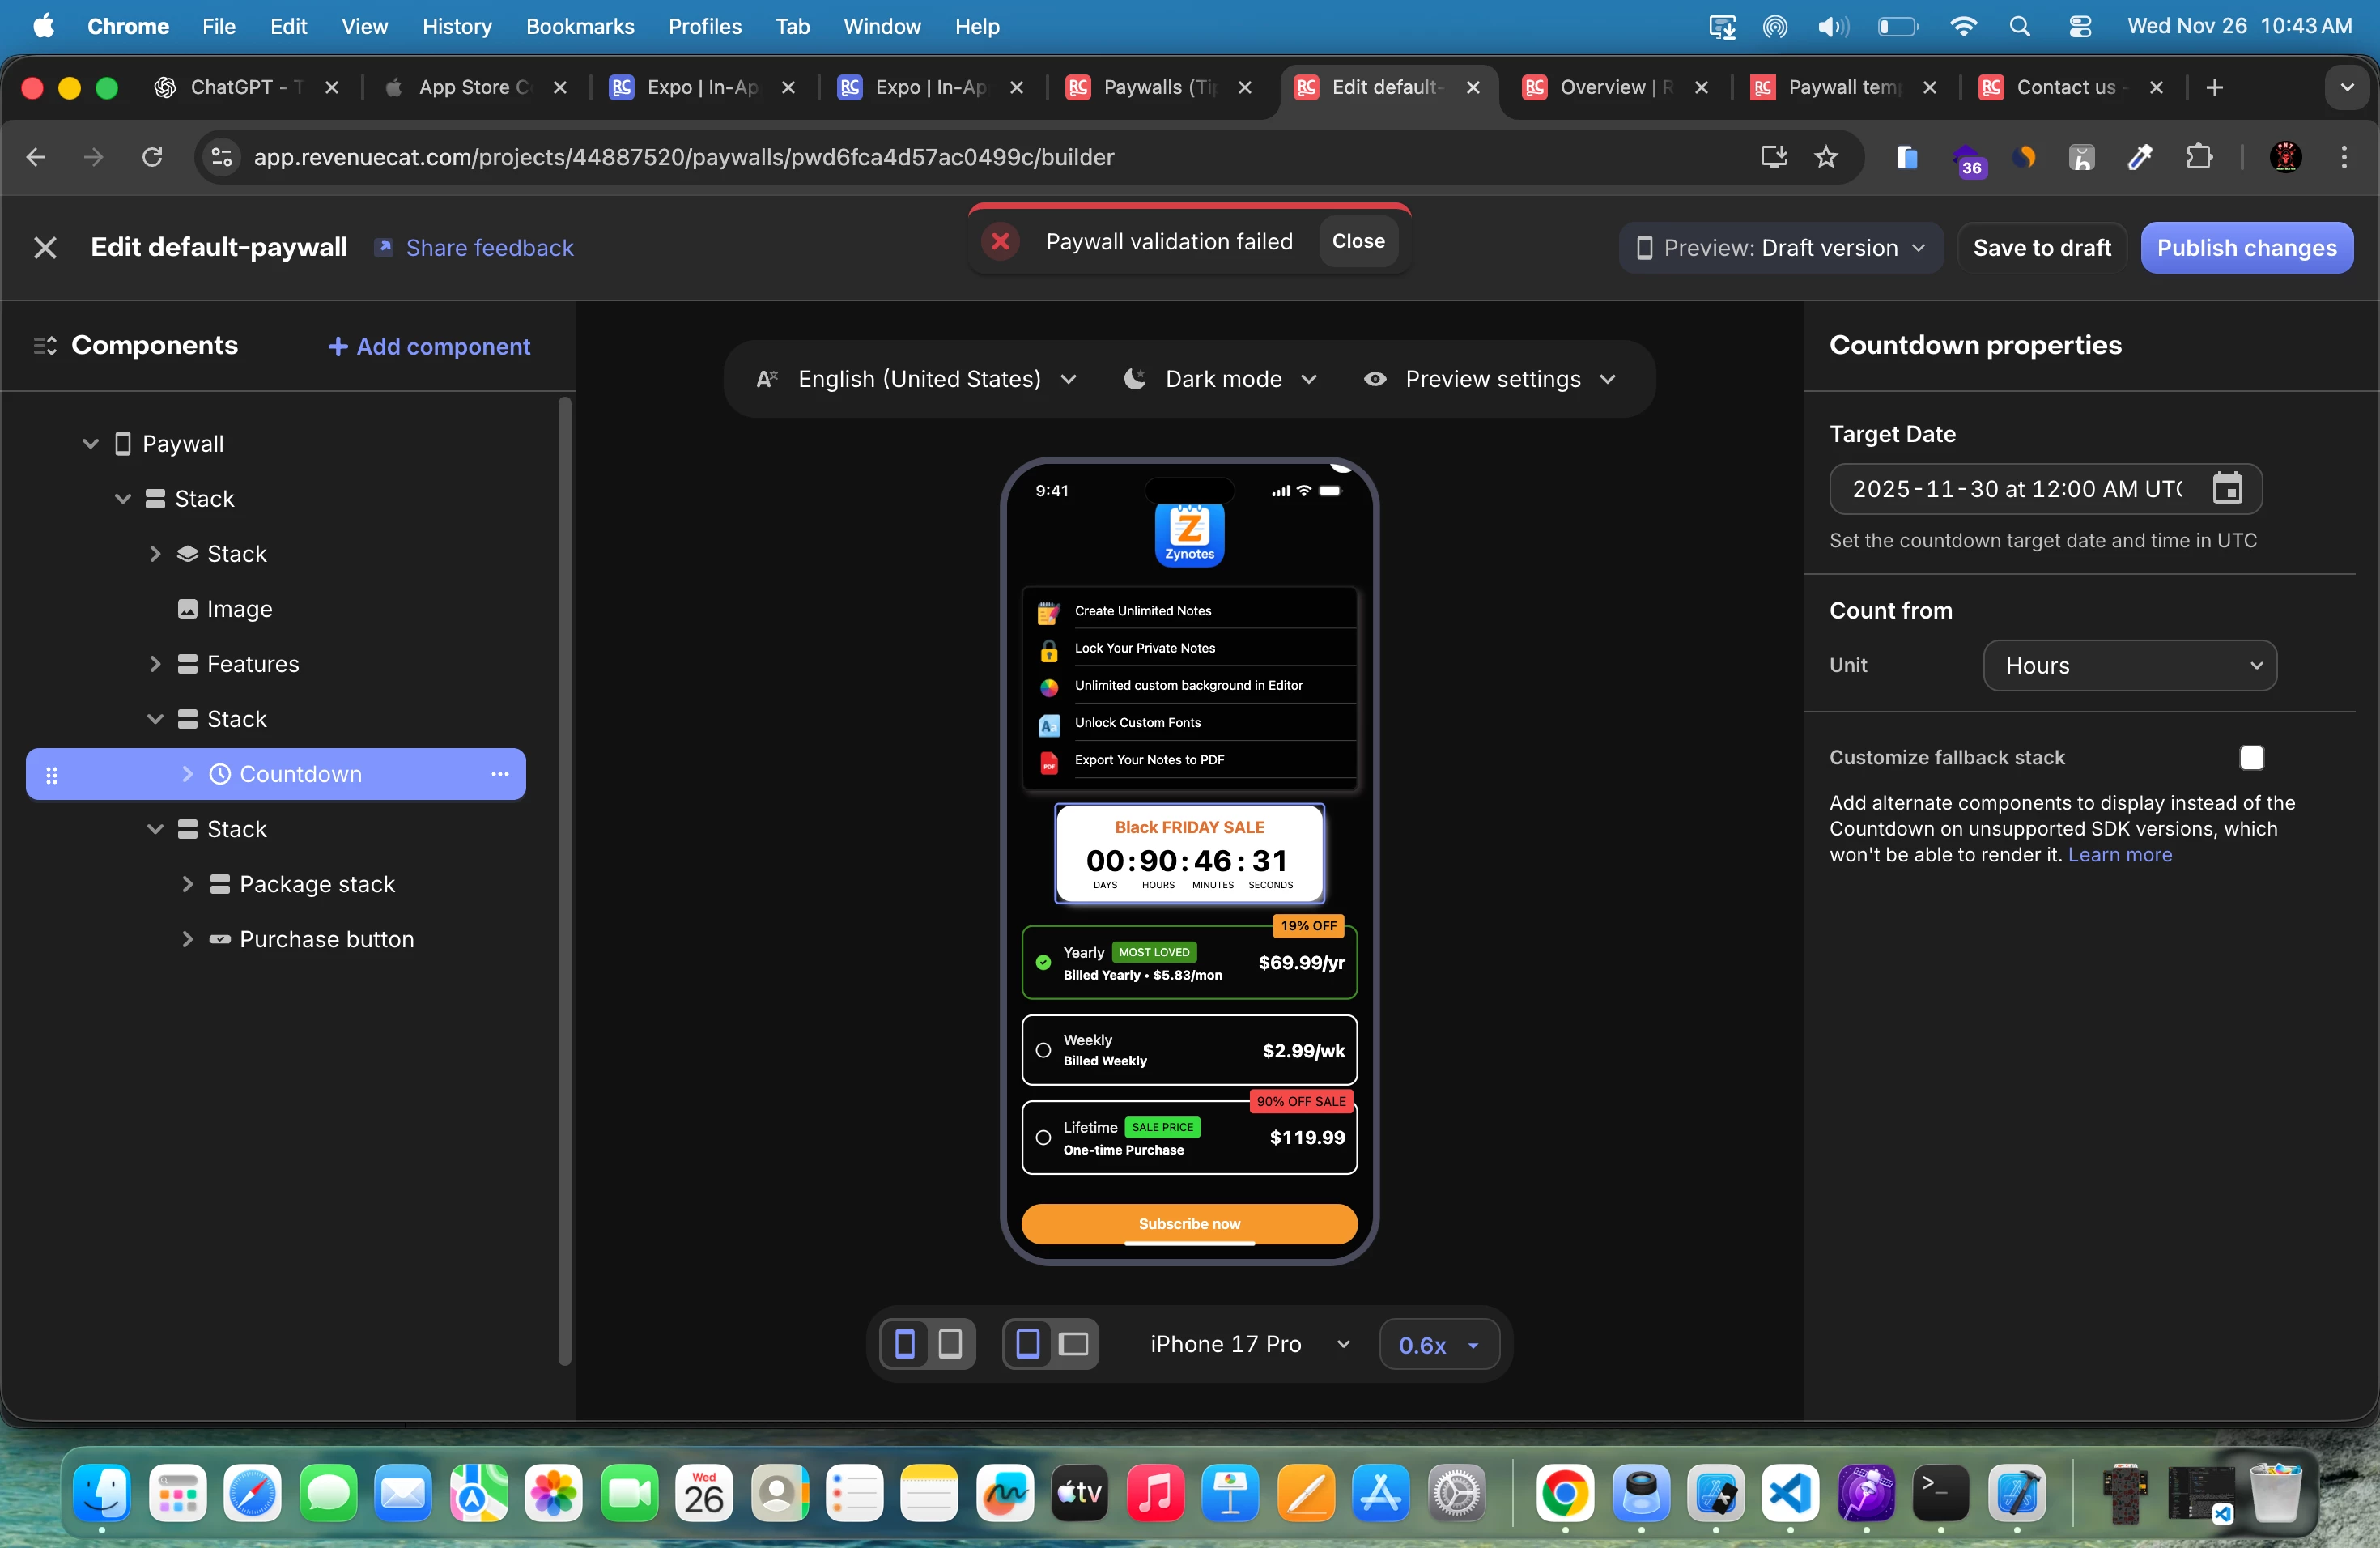Bookmark page with the star icon
The height and width of the screenshot is (1548, 2380).
click(1825, 157)
